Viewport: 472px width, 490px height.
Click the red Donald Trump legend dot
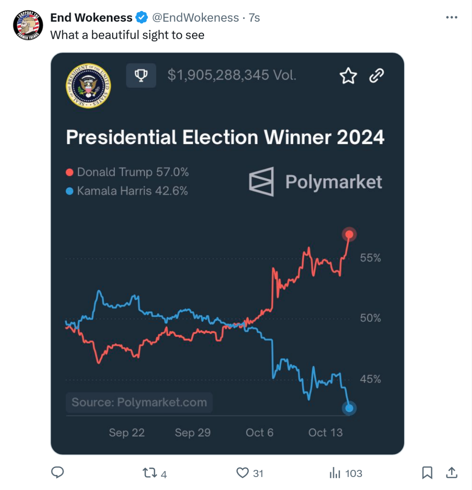tap(70, 172)
